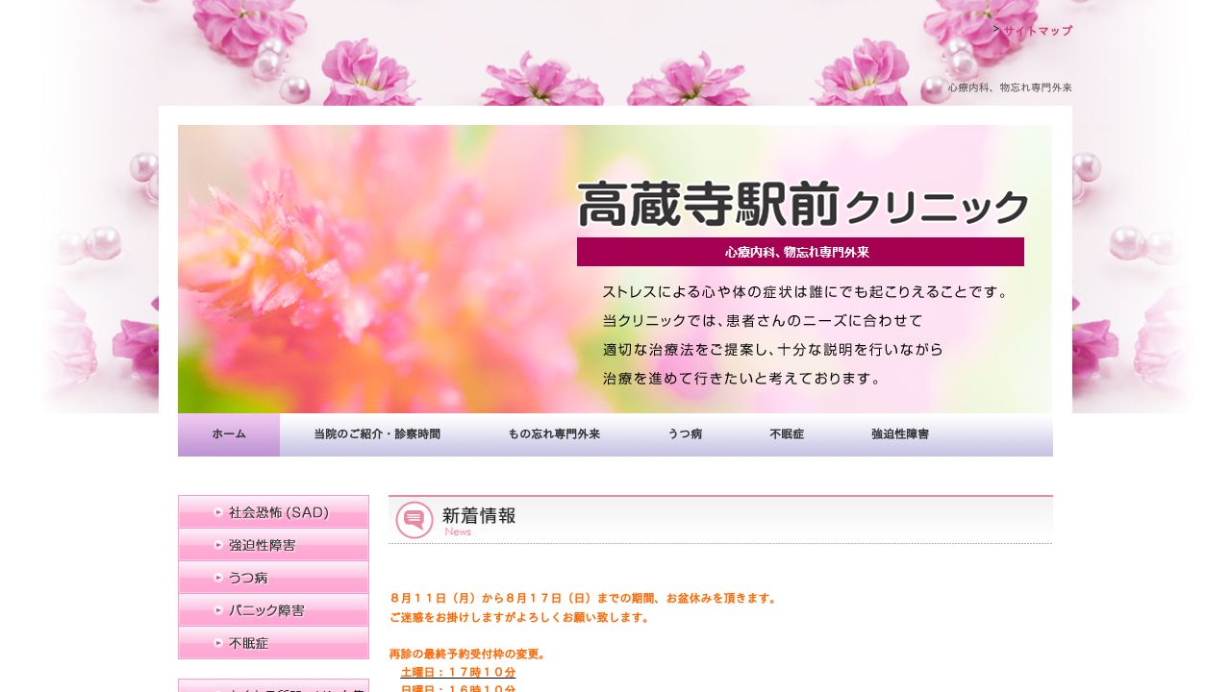Select 強迫性障害 in the top navigation bar
The image size is (1231, 692).
pos(900,434)
